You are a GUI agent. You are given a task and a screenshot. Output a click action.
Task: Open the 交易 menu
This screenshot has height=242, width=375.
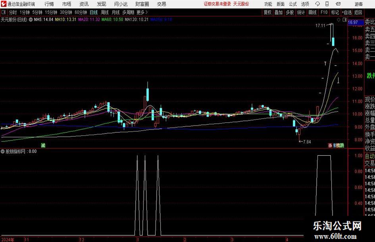point(162,4)
